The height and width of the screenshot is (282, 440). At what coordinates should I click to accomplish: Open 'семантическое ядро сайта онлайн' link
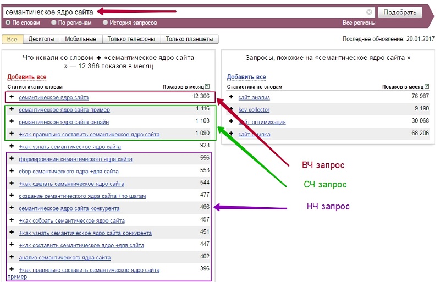(x=64, y=123)
